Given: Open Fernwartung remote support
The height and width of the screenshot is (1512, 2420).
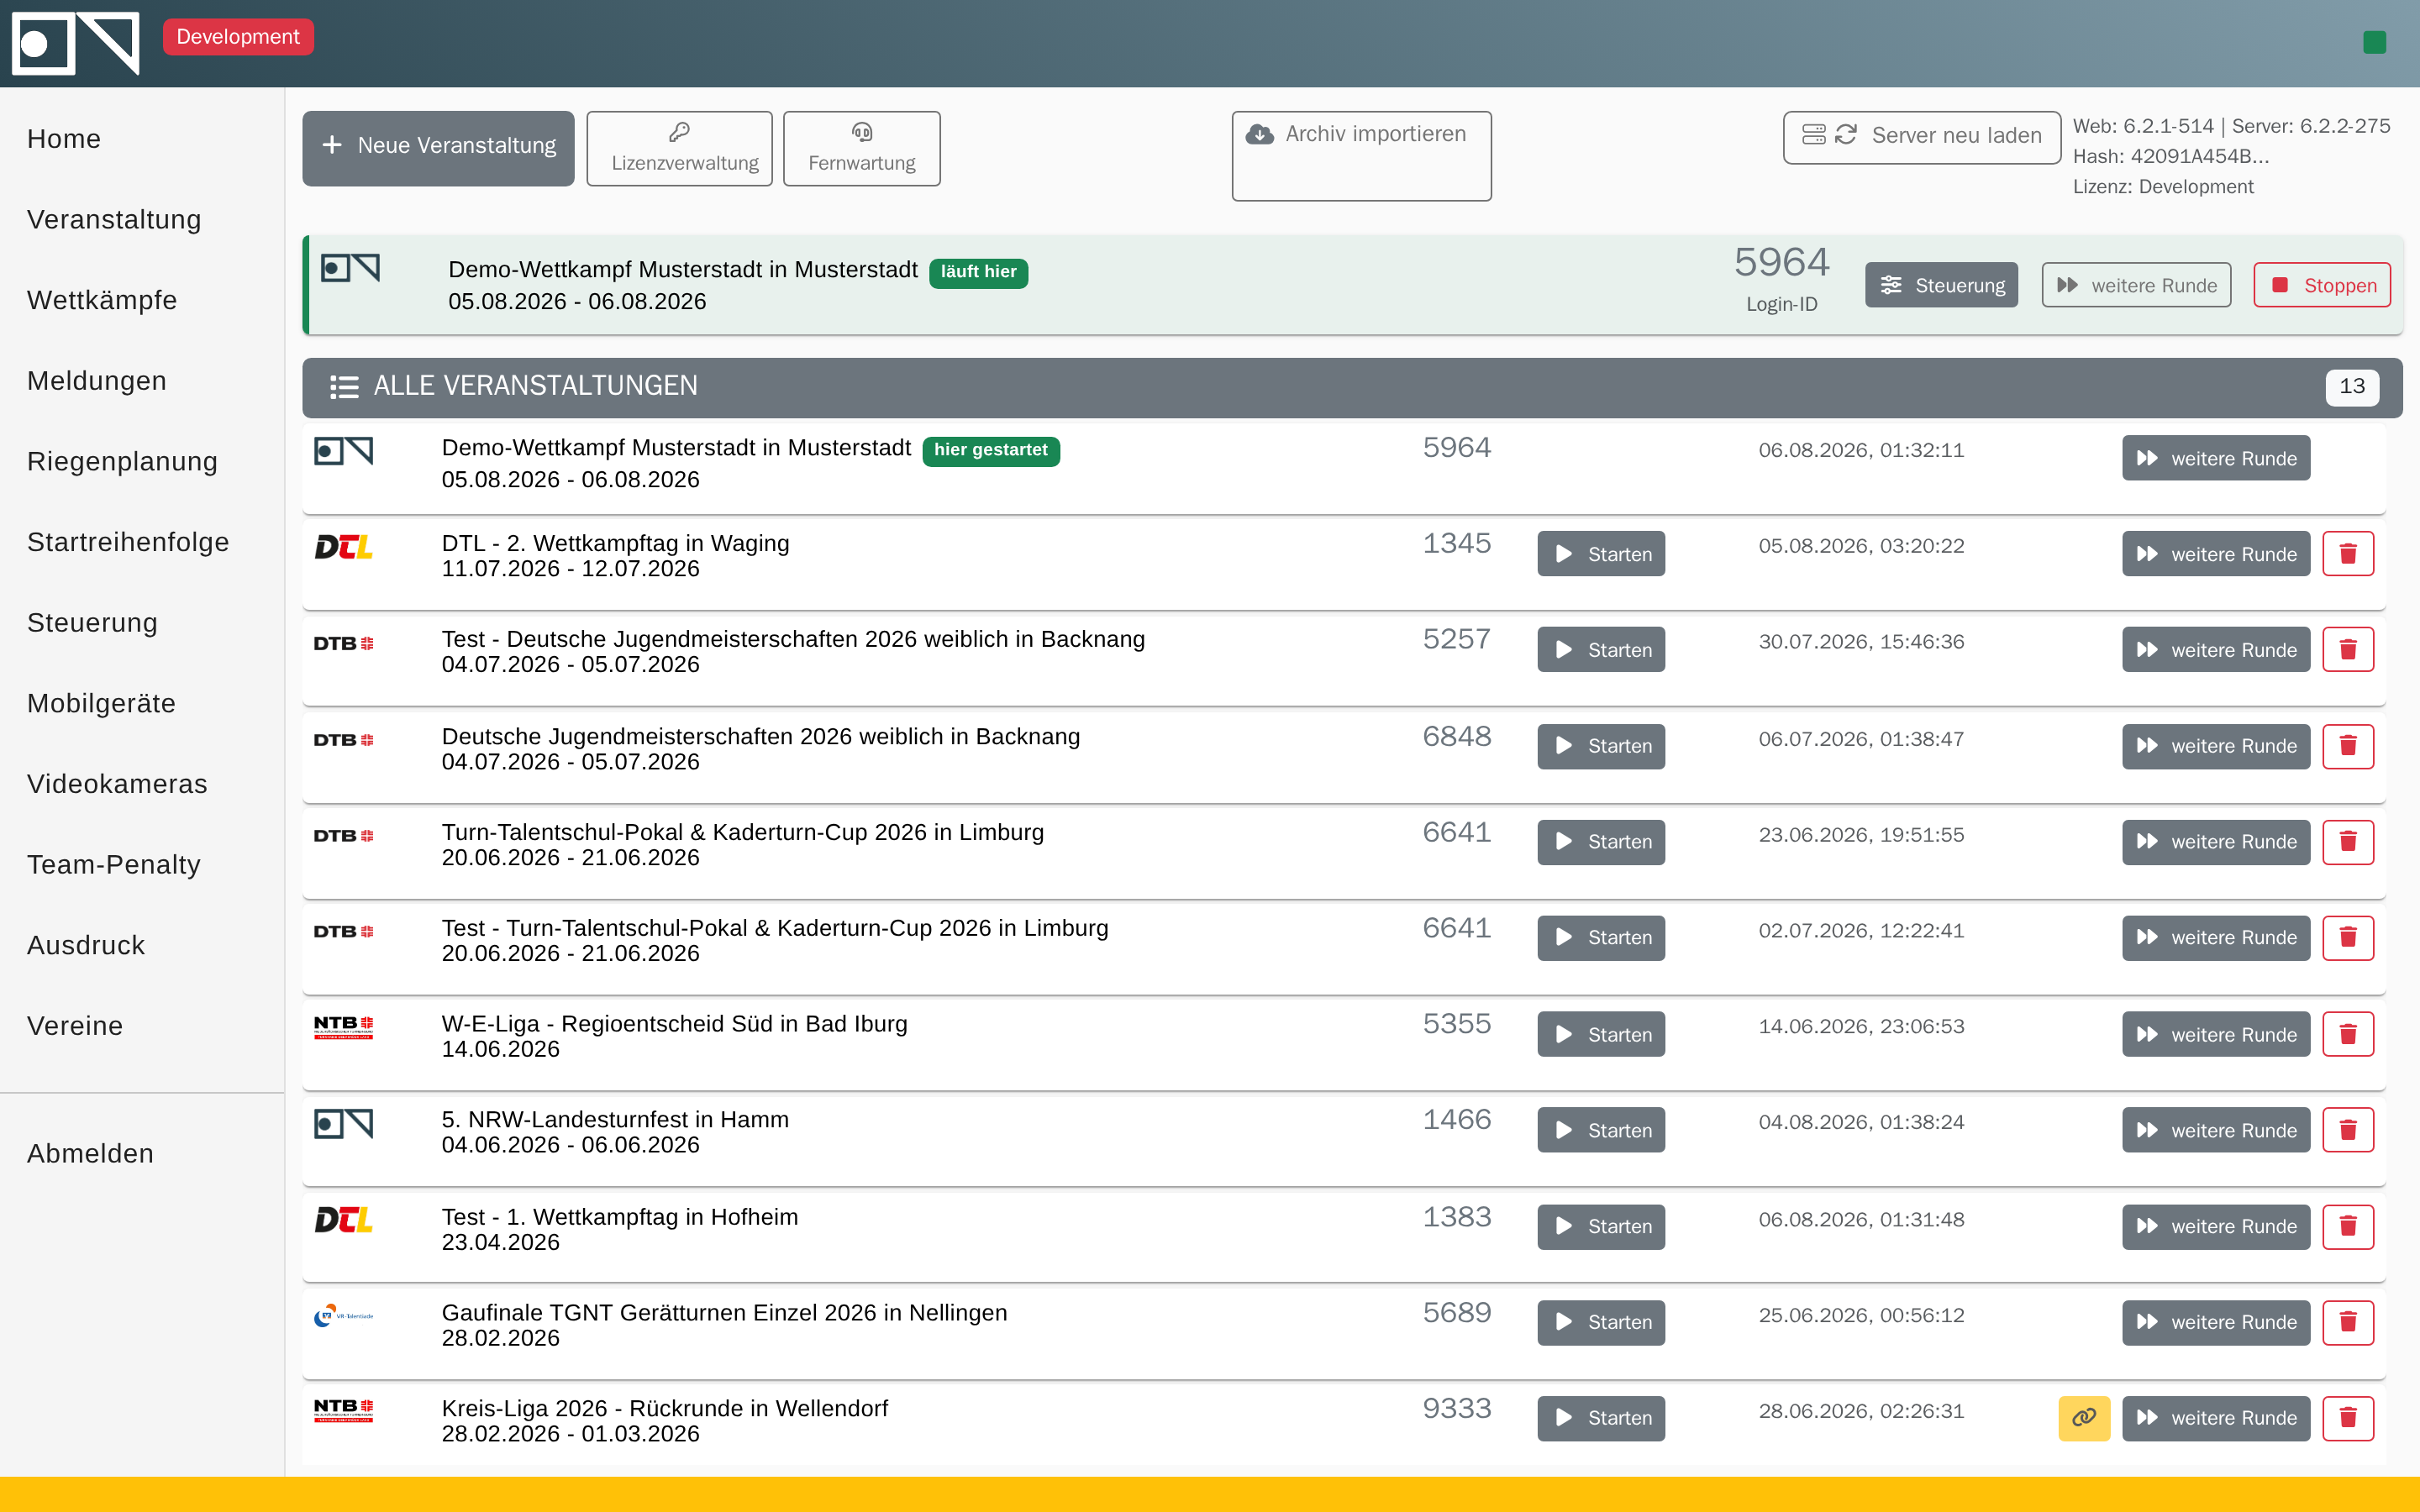Looking at the screenshot, I should tap(861, 148).
